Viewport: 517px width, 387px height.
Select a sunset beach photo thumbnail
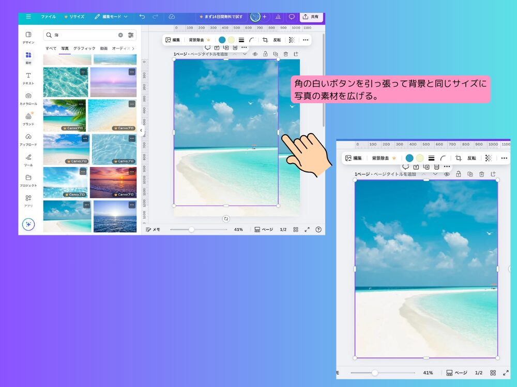click(115, 182)
